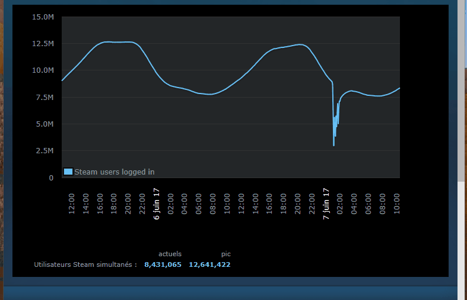This screenshot has height=300, width=467.
Task: Click the 'Steam users logged in' legend label
Action: point(115,172)
